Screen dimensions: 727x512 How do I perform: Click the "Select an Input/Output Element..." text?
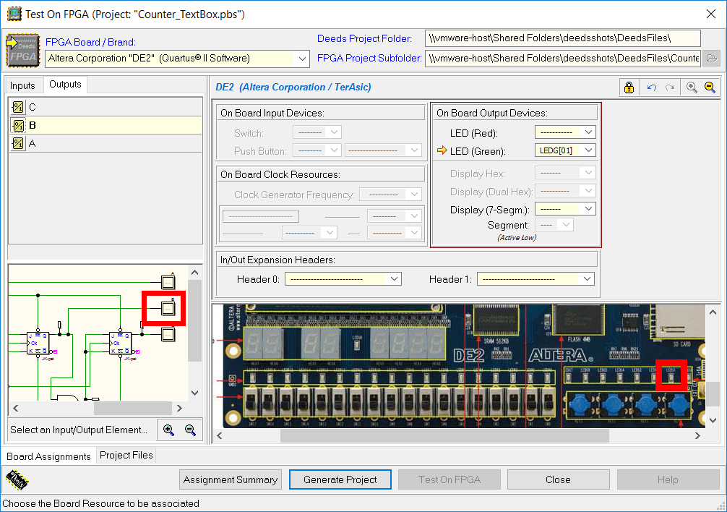[x=79, y=430]
